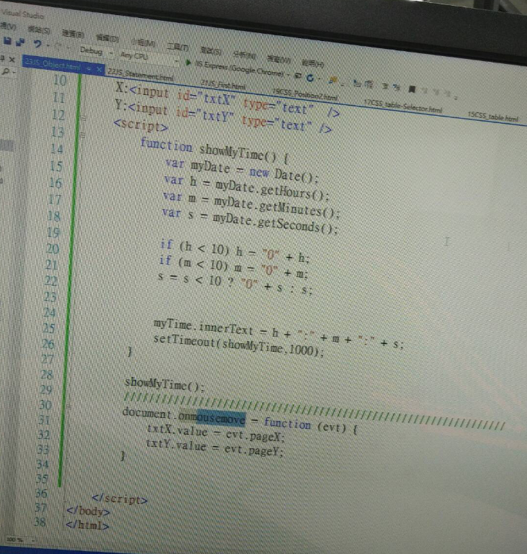Switch to the 17CSS_table-Selector.html tab
This screenshot has width=527, height=554.
click(x=403, y=105)
